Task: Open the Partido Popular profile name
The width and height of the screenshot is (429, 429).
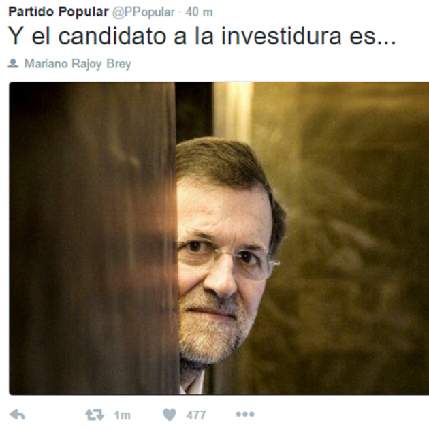Action: click(59, 12)
